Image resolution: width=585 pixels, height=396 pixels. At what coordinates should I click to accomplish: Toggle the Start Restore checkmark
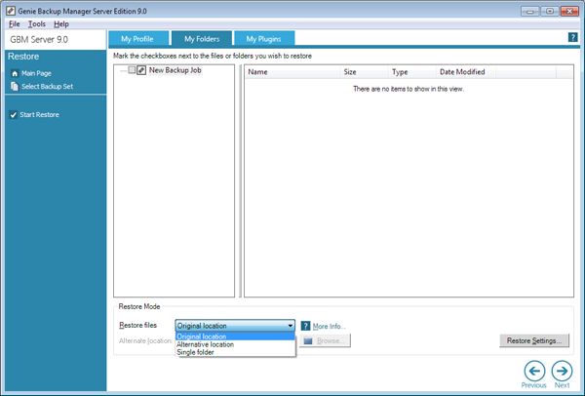[x=14, y=114]
